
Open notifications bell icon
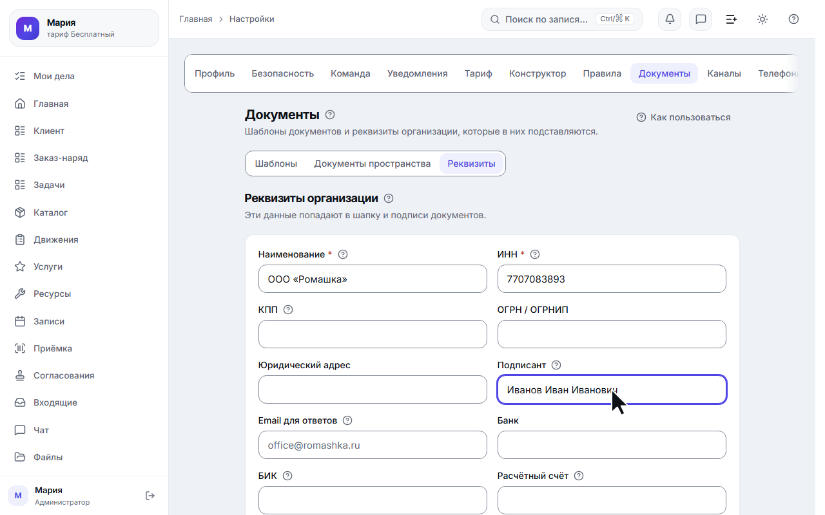click(670, 19)
